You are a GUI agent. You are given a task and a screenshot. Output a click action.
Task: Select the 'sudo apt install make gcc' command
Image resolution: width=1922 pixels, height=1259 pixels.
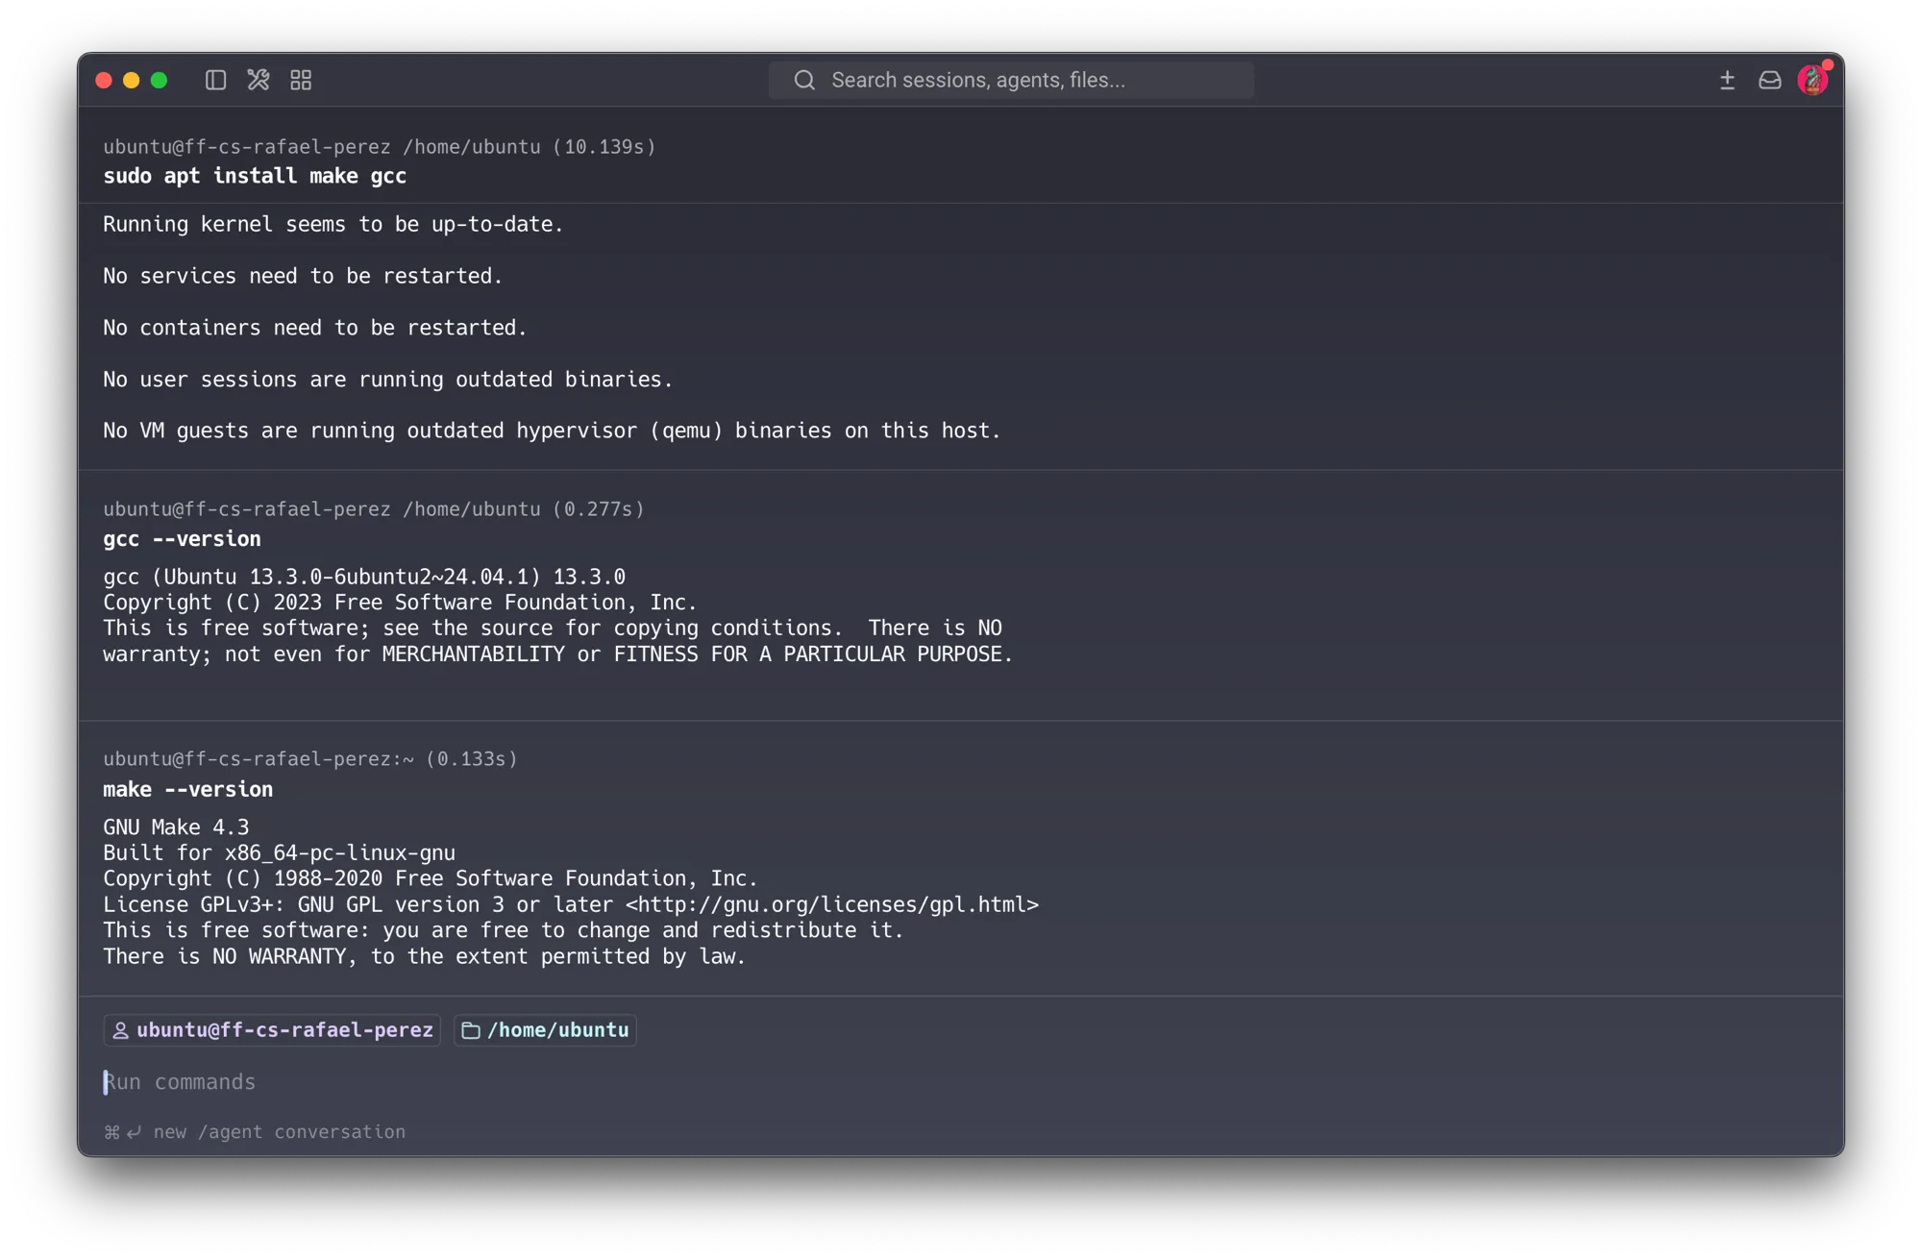[x=255, y=176]
